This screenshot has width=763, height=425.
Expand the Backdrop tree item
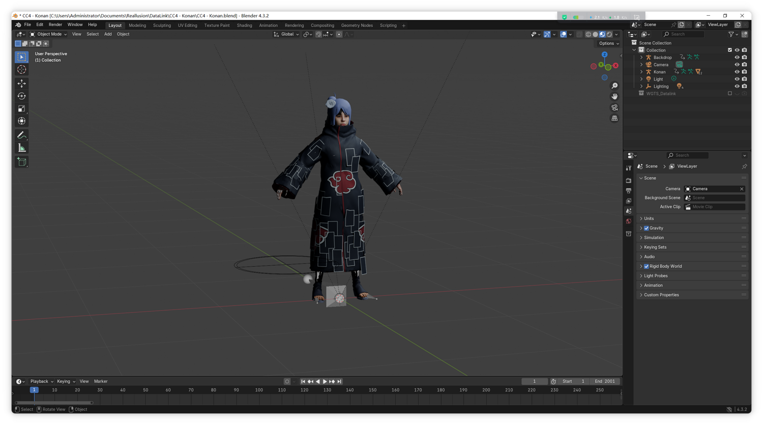(x=641, y=58)
